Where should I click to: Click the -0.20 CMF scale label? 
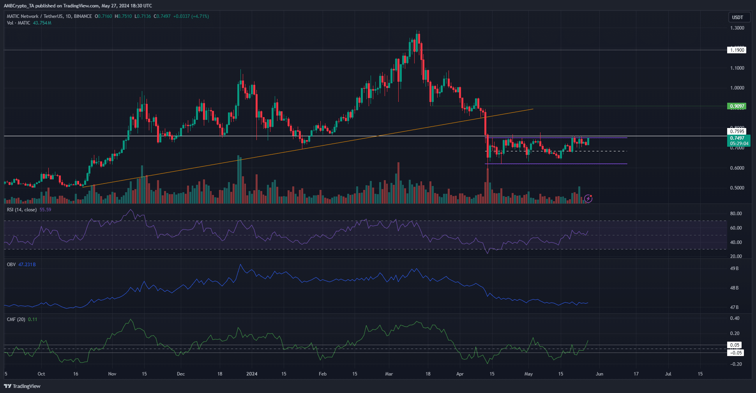point(736,364)
